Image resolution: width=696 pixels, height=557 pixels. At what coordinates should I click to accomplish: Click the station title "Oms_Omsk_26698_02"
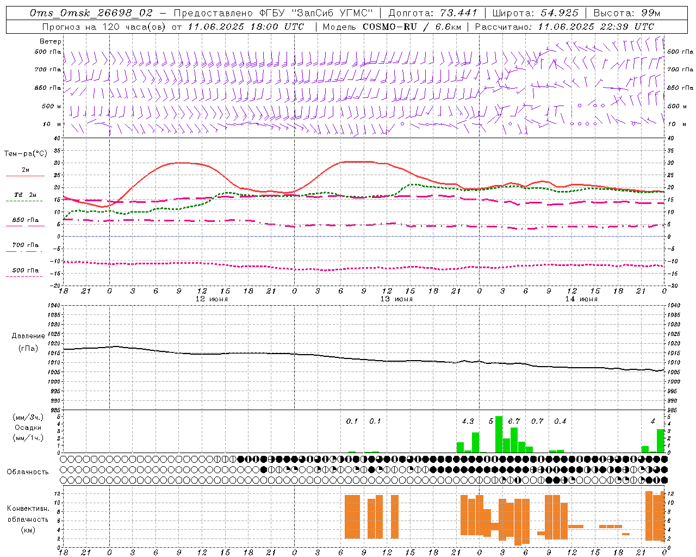click(x=91, y=13)
